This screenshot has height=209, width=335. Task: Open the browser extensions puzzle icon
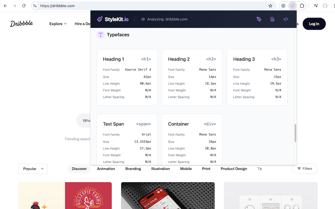[x=302, y=6]
